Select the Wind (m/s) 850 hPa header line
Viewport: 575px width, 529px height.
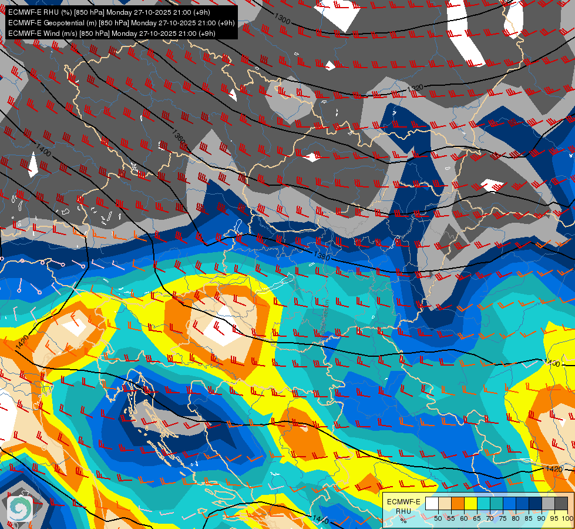(x=112, y=34)
